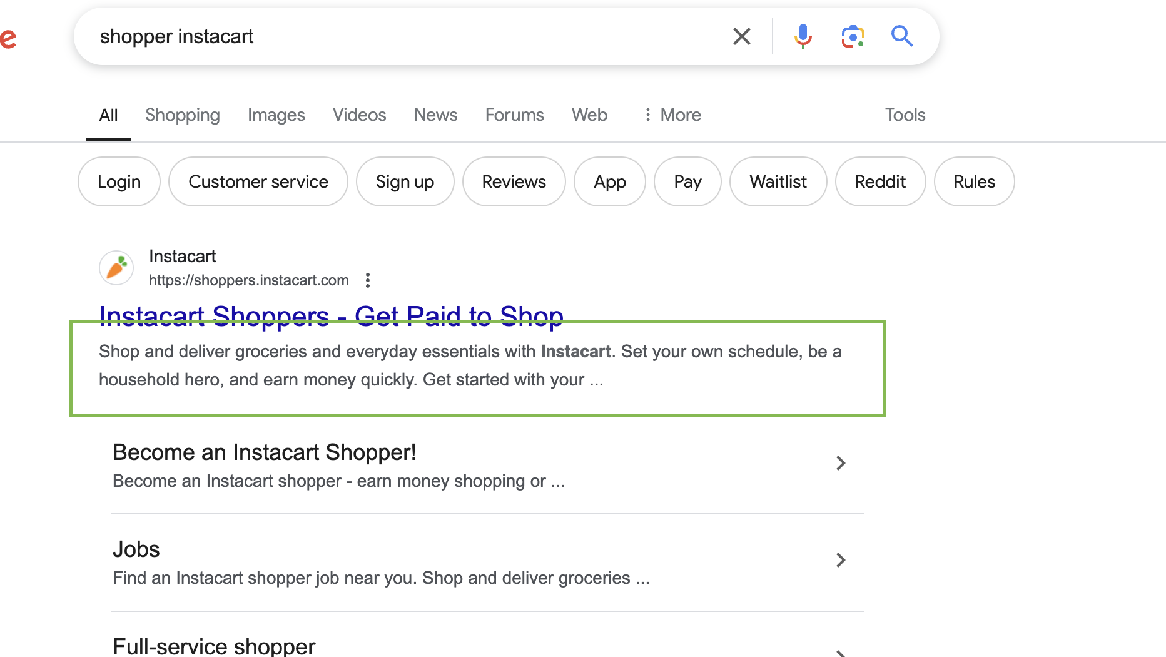Image resolution: width=1166 pixels, height=657 pixels.
Task: Open 'Become an Instacart Shopper!' sitelink
Action: 265,452
